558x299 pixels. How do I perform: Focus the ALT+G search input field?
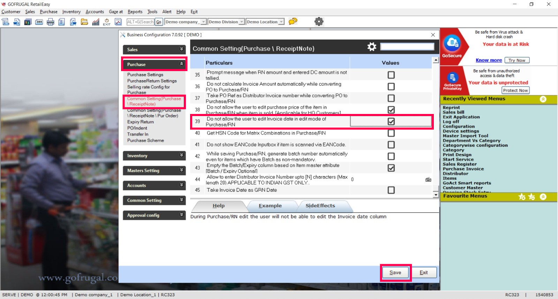tap(140, 22)
